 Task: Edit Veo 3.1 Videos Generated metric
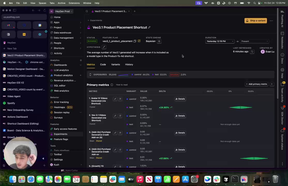[115, 116]
